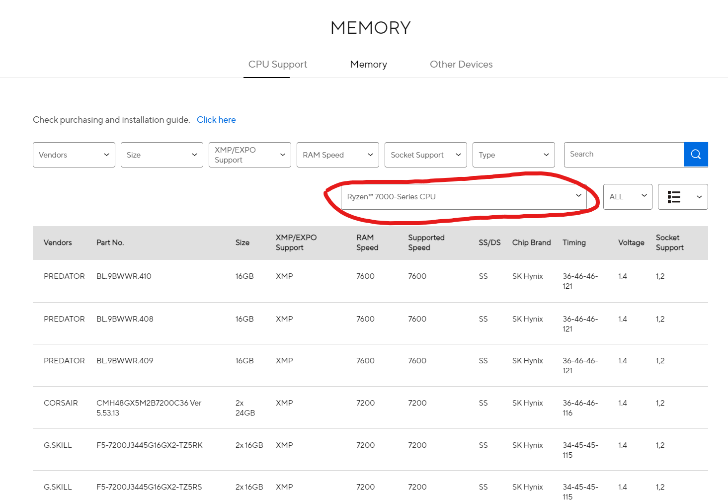Open the Socket Support dropdown
Image resolution: width=728 pixels, height=501 pixels.
(x=425, y=155)
